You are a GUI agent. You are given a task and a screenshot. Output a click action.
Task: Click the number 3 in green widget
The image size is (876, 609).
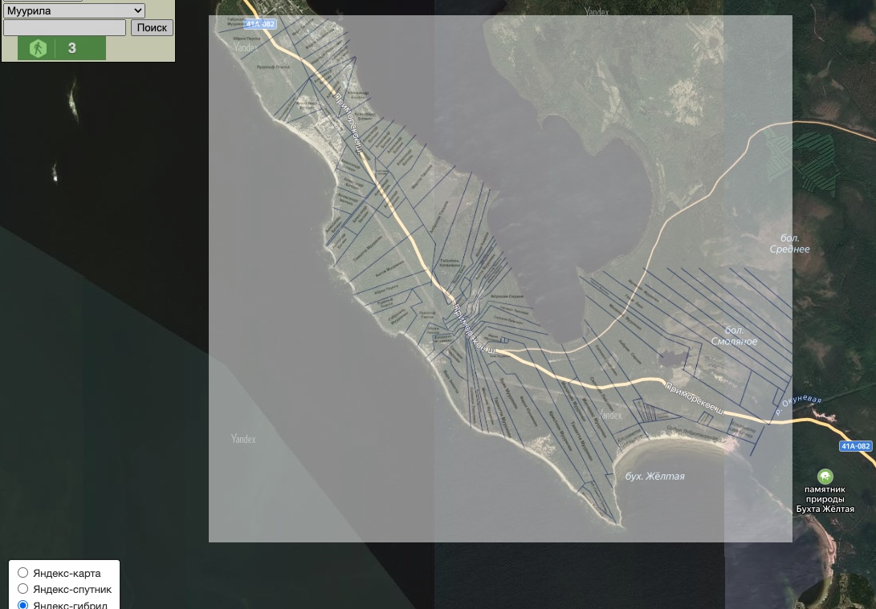click(72, 48)
